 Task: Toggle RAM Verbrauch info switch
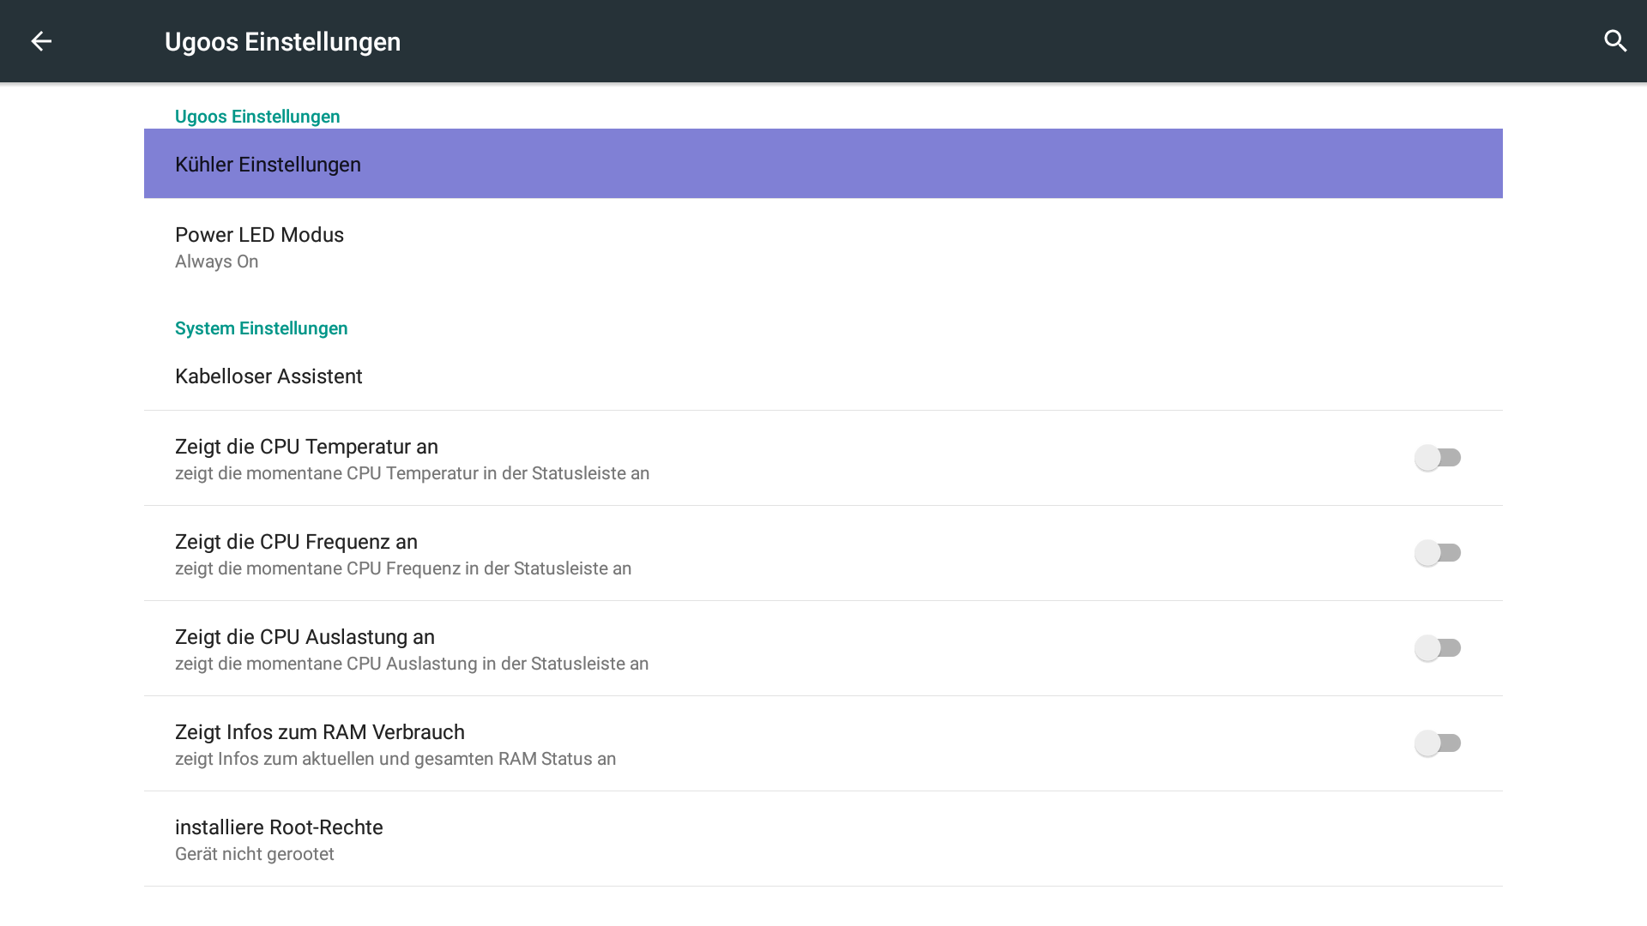(1438, 743)
